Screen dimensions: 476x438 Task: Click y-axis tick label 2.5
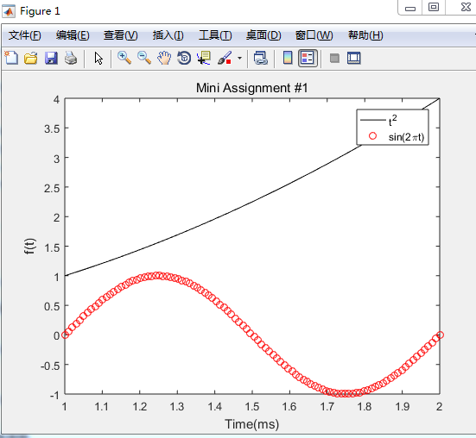[52, 188]
